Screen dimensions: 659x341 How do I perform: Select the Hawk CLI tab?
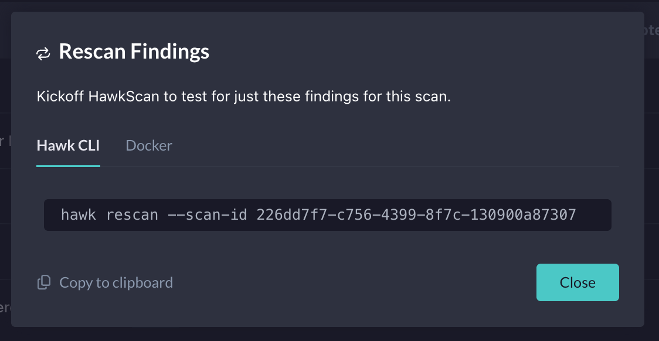[x=68, y=145]
